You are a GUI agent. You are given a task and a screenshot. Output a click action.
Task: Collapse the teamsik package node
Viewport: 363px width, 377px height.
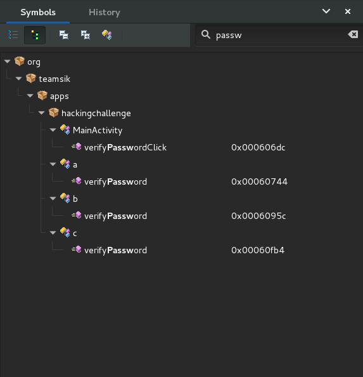(x=18, y=79)
